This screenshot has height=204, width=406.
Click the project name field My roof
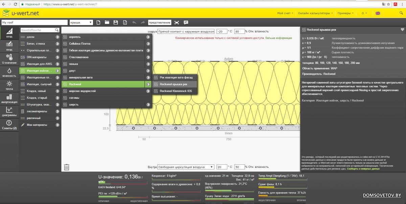coord(35,22)
